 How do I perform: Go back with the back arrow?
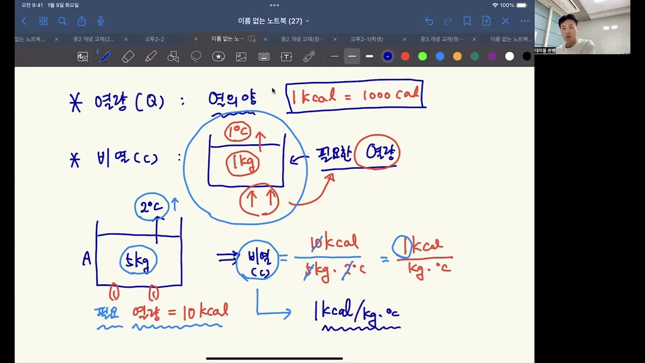[x=24, y=21]
